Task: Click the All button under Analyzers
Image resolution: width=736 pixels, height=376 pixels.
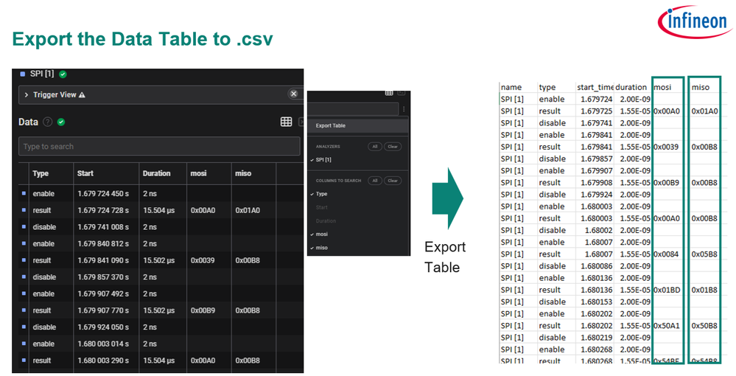Action: pyautogui.click(x=375, y=147)
